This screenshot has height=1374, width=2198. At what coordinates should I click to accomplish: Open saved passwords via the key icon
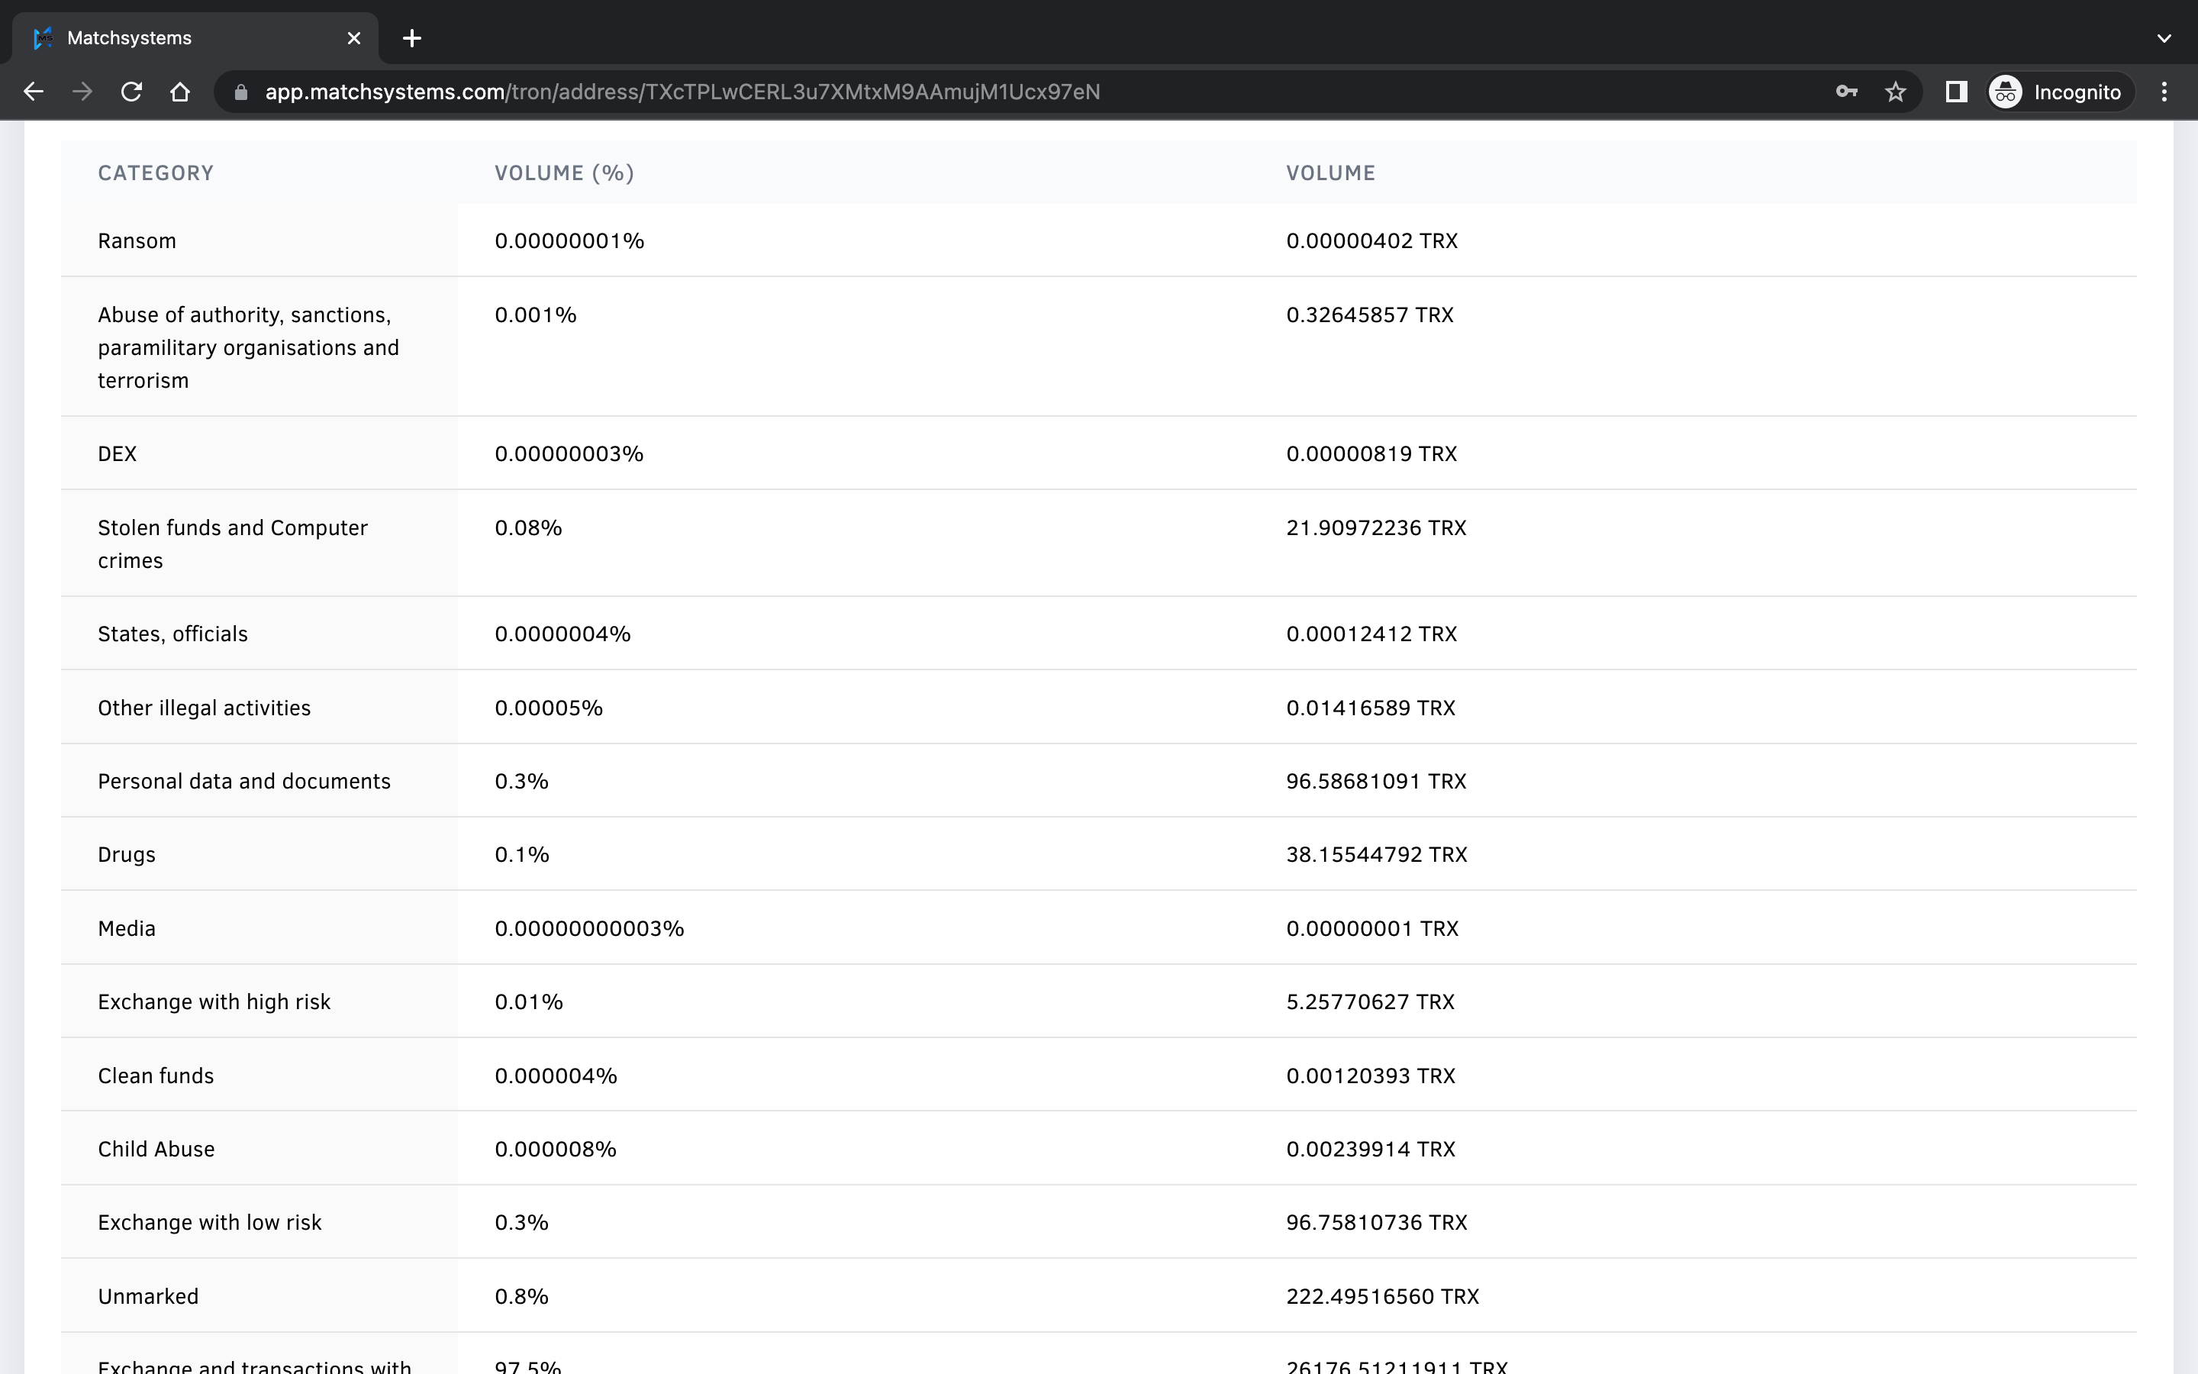[1846, 91]
